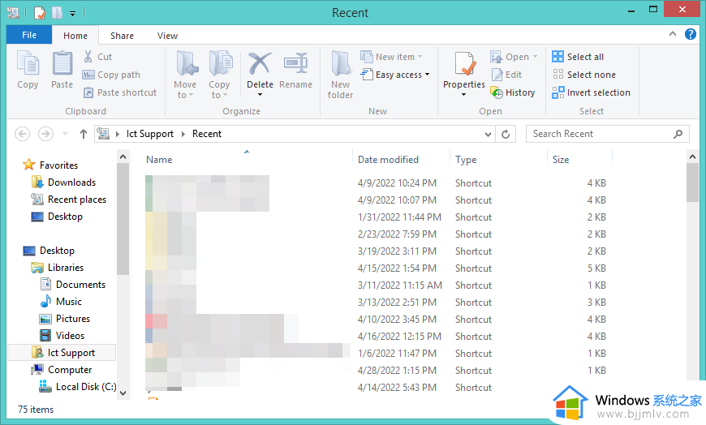Open the Delete options arrow
706x425 pixels.
(260, 95)
